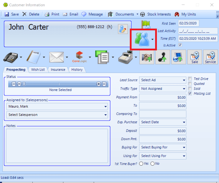The height and width of the screenshot is (183, 219).
Task: Click the desk telephone icon
Action: 11,57
